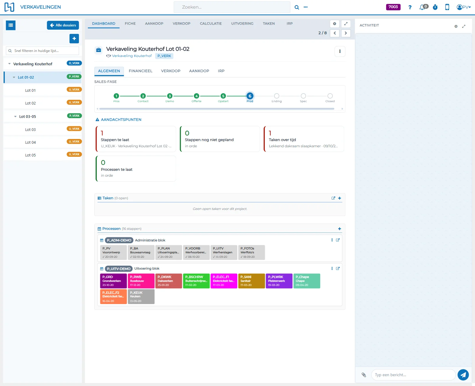475x386 pixels.
Task: Open Activiteit panel settings gear
Action: [x=456, y=26]
